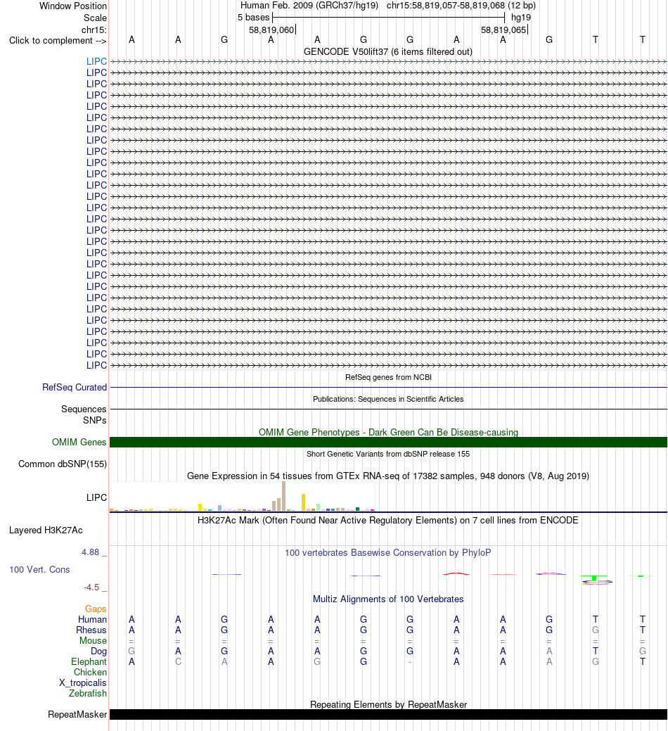The height and width of the screenshot is (731, 668).
Task: Click the Scale label on the left
Action: click(x=95, y=18)
